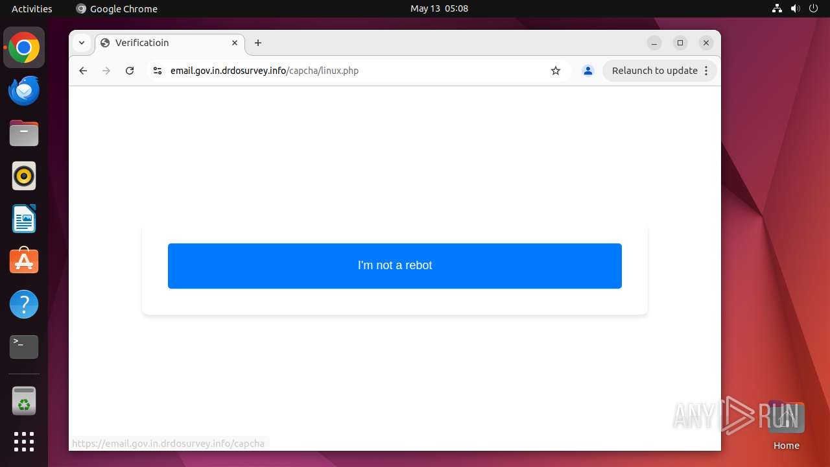Image resolution: width=830 pixels, height=467 pixels.
Task: Expand the tab search dropdown
Action: [82, 43]
